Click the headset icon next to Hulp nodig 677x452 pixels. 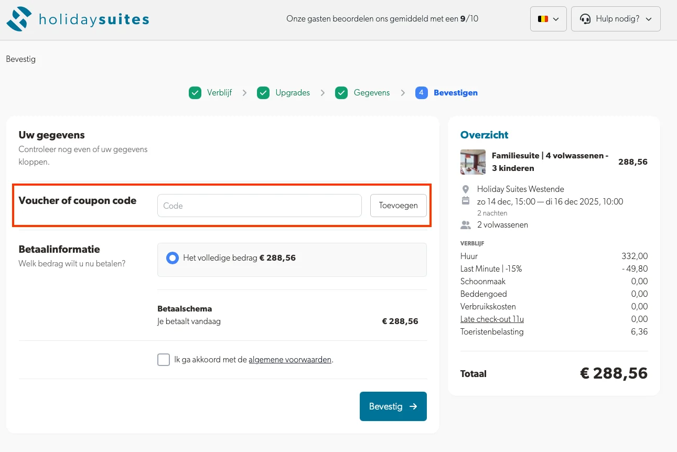pos(585,18)
